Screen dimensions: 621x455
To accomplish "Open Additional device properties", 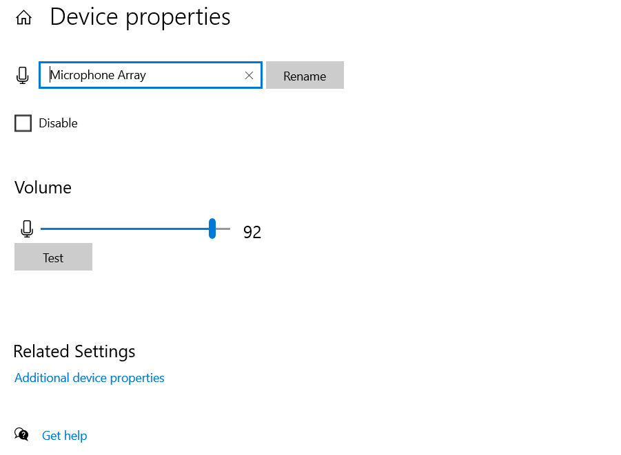I will [90, 378].
